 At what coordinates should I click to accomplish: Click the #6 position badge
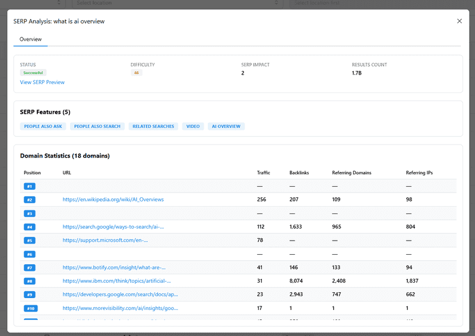coord(30,254)
